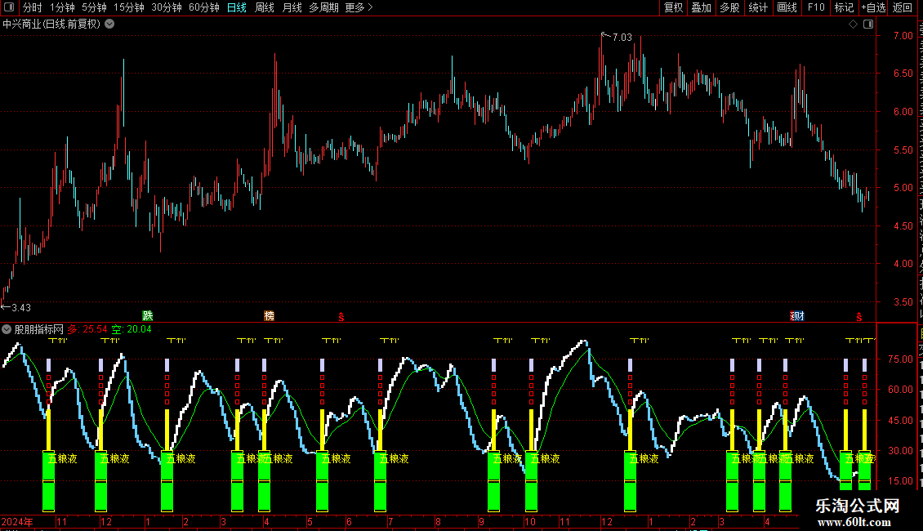Switch to the 月线 monthly chart
This screenshot has height=531, width=923.
tap(292, 7)
